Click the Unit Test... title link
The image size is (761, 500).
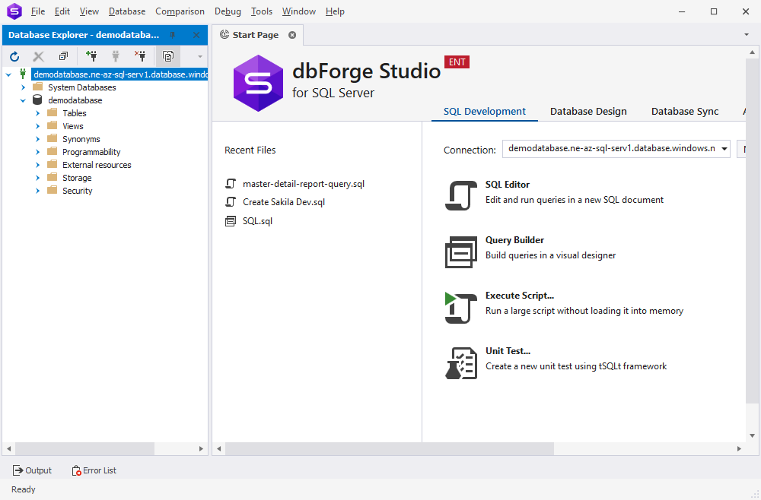(508, 351)
